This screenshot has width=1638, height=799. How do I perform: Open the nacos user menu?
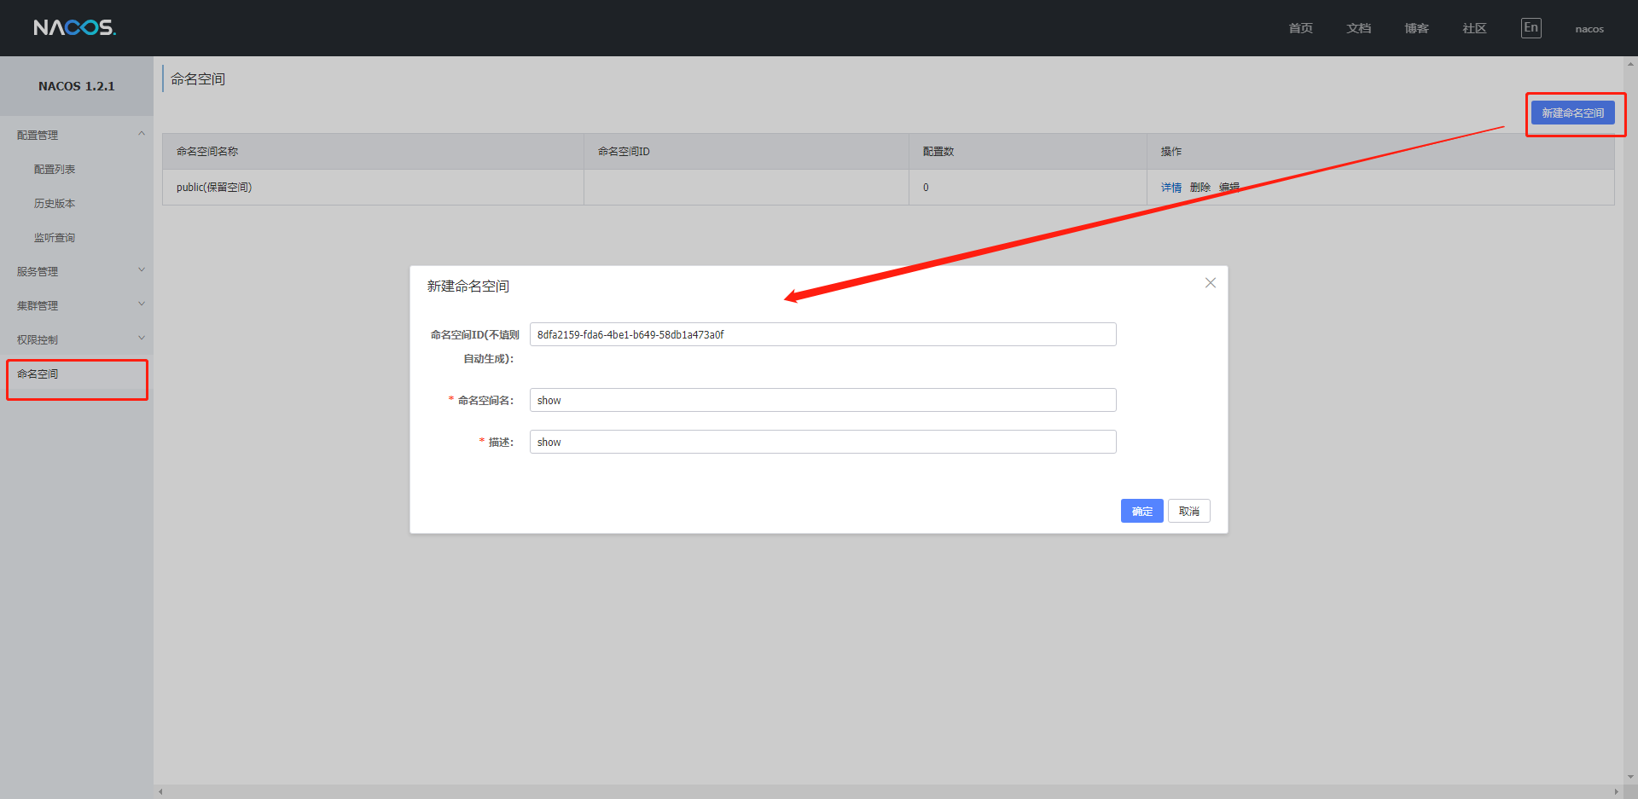tap(1589, 29)
